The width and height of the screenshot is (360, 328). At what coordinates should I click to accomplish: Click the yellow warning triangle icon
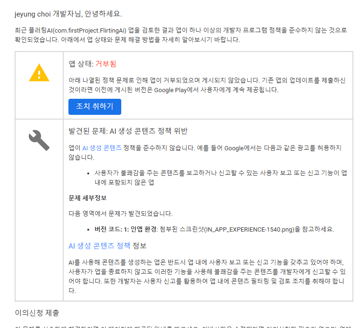[39, 73]
